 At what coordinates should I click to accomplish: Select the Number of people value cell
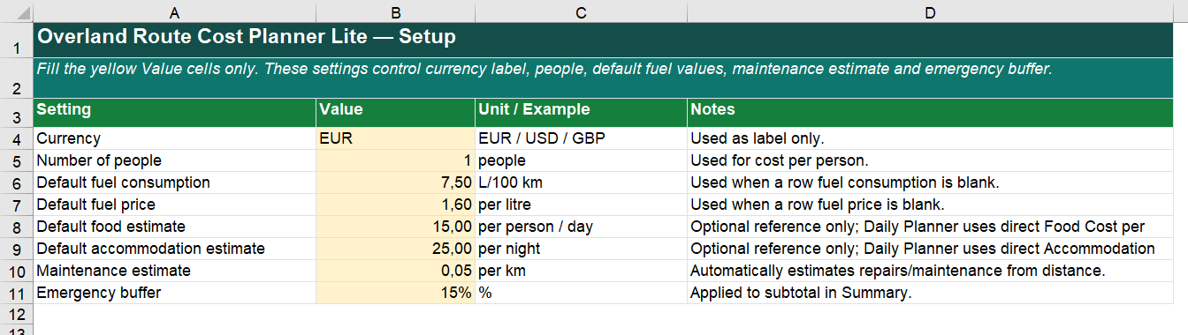click(395, 160)
